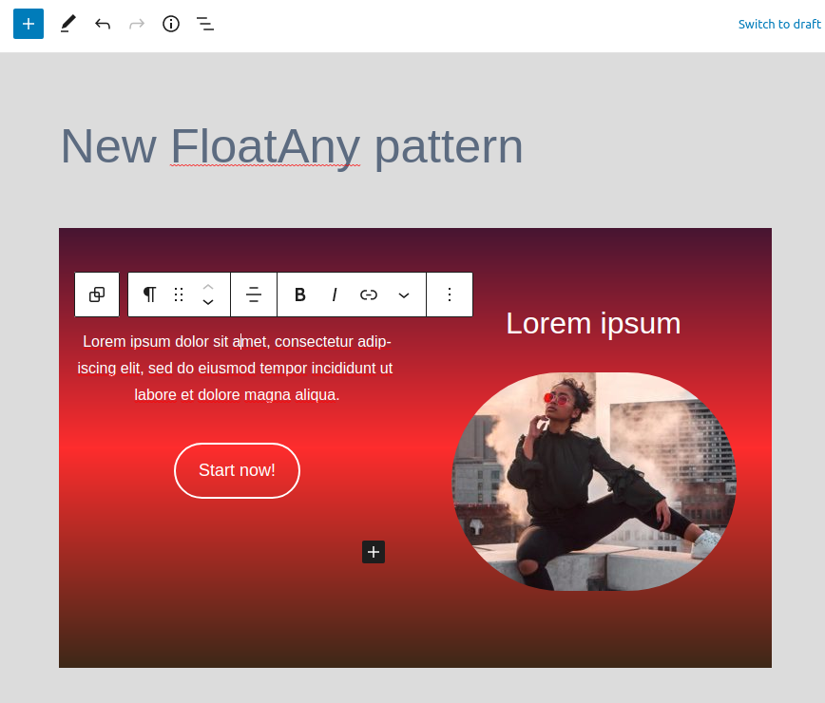Select the Tools pencil icon
This screenshot has height=703, width=825.
(67, 24)
